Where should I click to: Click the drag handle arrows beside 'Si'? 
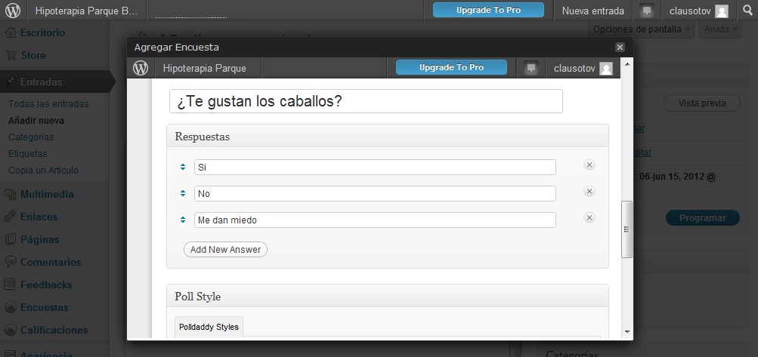183,167
